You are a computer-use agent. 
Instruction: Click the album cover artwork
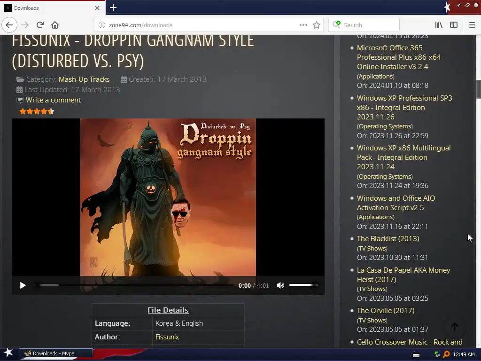point(168,197)
